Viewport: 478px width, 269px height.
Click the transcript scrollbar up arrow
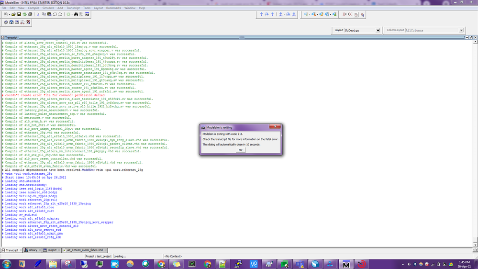(x=475, y=42)
